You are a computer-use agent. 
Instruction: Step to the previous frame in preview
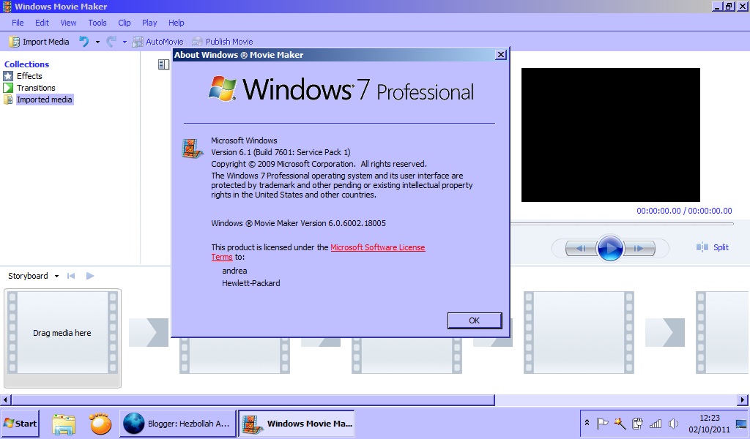(581, 248)
